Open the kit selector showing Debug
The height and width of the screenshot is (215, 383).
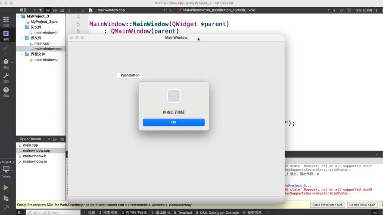pyautogui.click(x=6, y=170)
